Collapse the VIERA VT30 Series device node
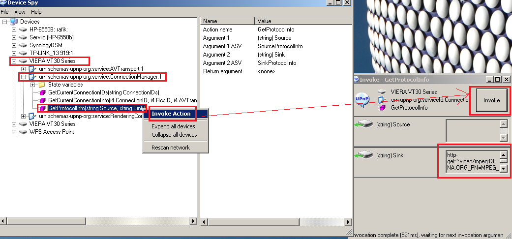The height and width of the screenshot is (239, 512). click(14, 61)
